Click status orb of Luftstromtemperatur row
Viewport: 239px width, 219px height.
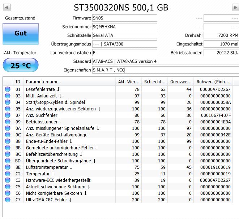8,167
